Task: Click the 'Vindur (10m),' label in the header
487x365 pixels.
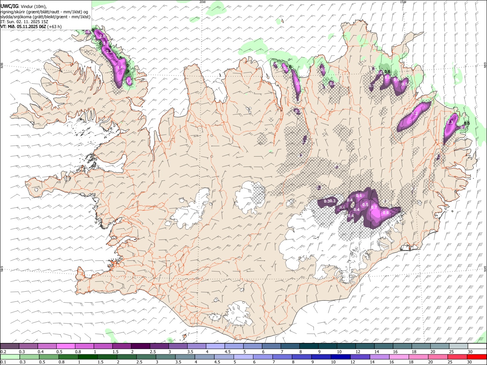Action: (x=33, y=6)
